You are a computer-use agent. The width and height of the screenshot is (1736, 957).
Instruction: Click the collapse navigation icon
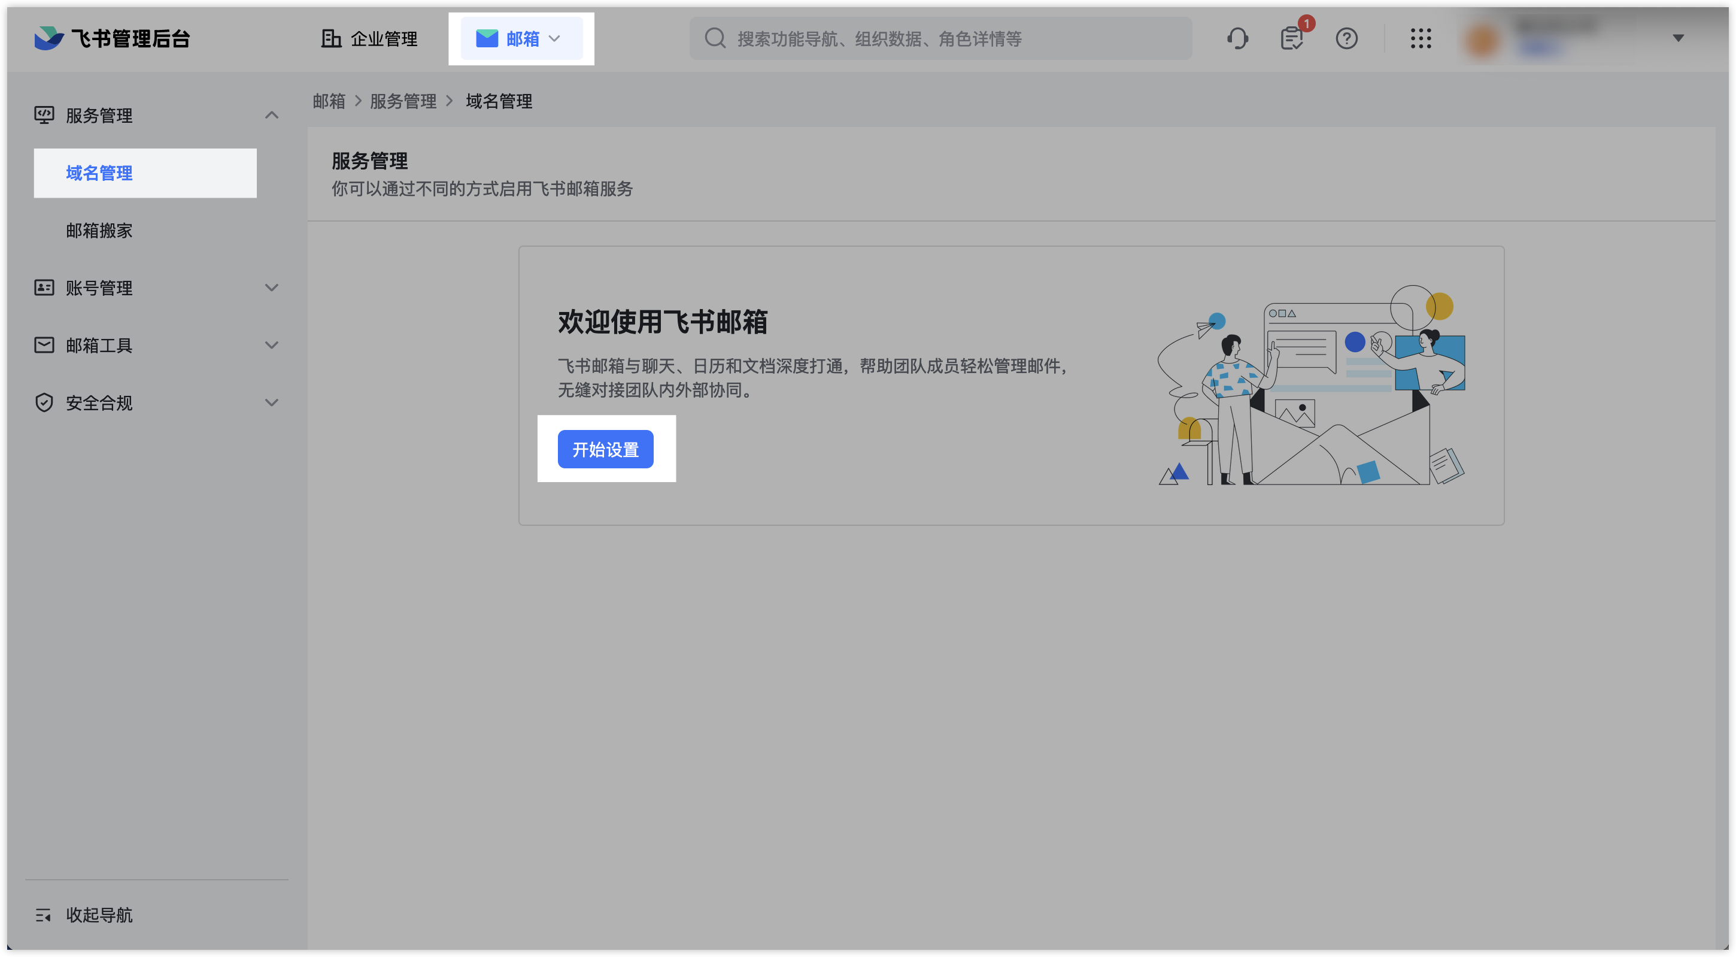click(x=43, y=915)
